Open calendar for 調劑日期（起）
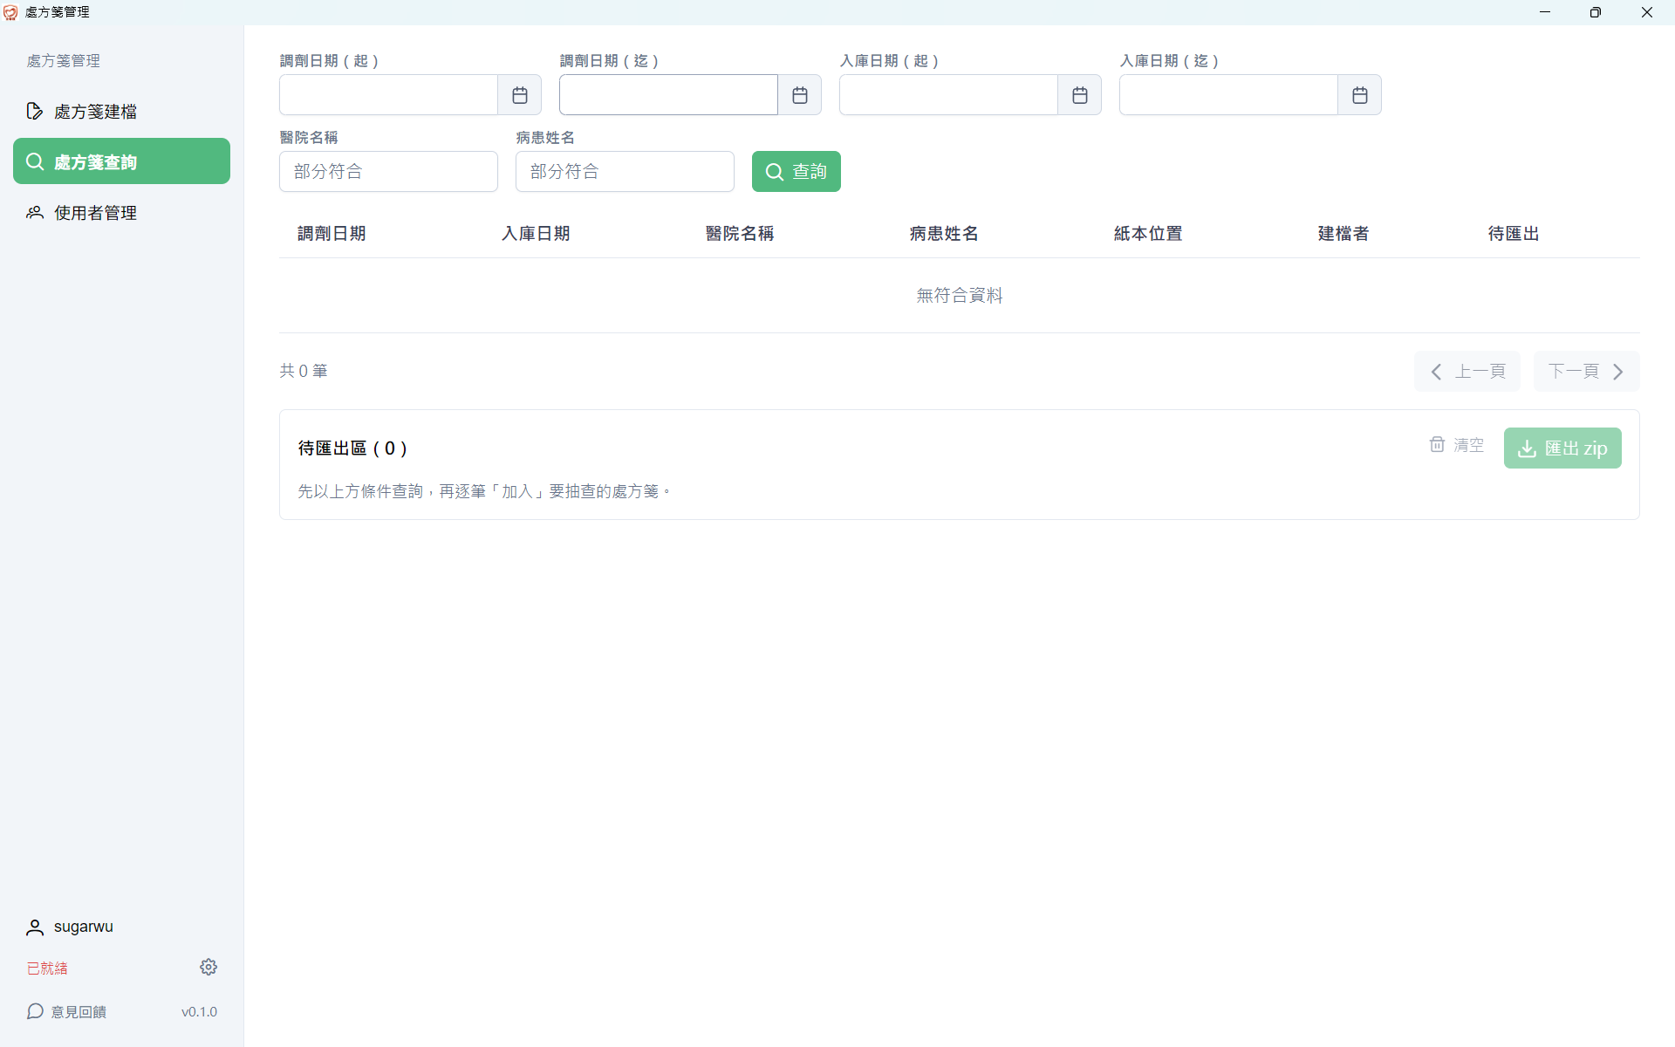The height and width of the screenshot is (1047, 1675). (520, 95)
